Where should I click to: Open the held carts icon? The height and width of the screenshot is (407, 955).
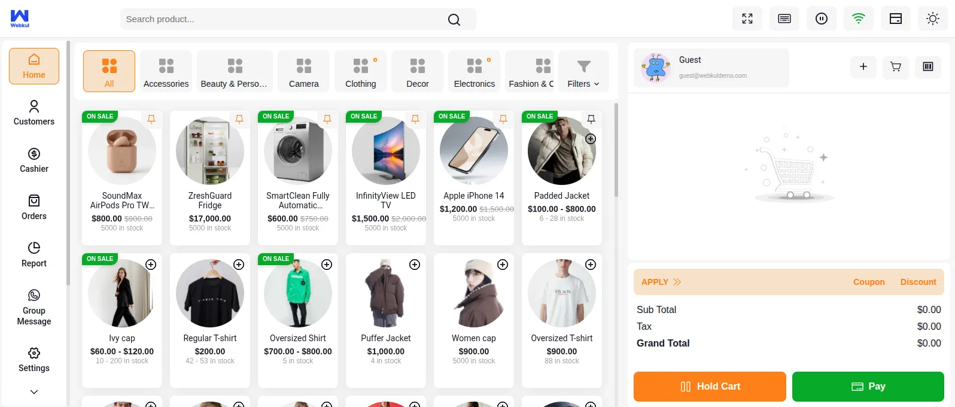point(896,67)
